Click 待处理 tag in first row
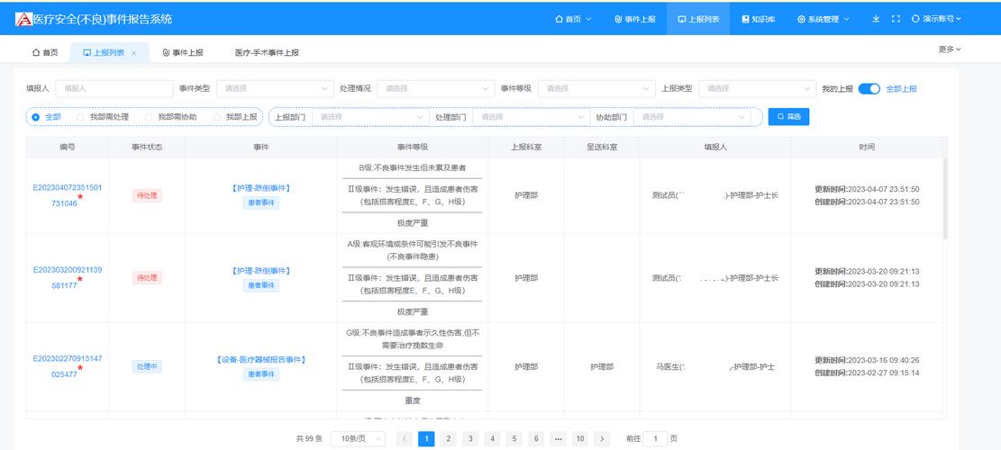 [x=147, y=195]
